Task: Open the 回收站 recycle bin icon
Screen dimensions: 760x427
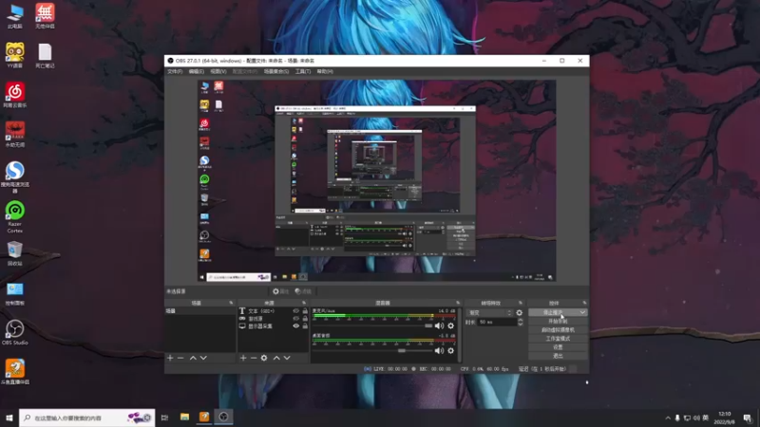Action: (15, 253)
